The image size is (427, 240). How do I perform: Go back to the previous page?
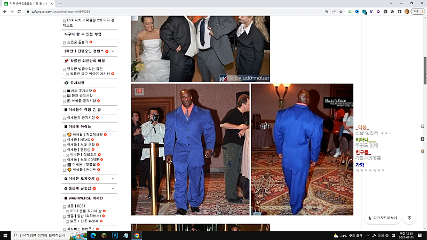pyautogui.click(x=5, y=12)
